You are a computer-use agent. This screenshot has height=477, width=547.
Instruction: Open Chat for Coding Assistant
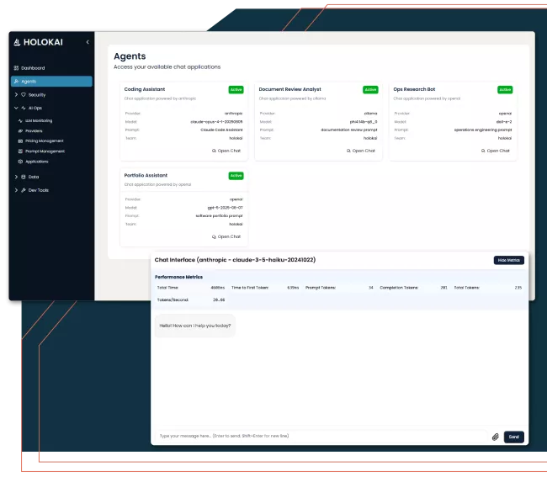pyautogui.click(x=226, y=151)
